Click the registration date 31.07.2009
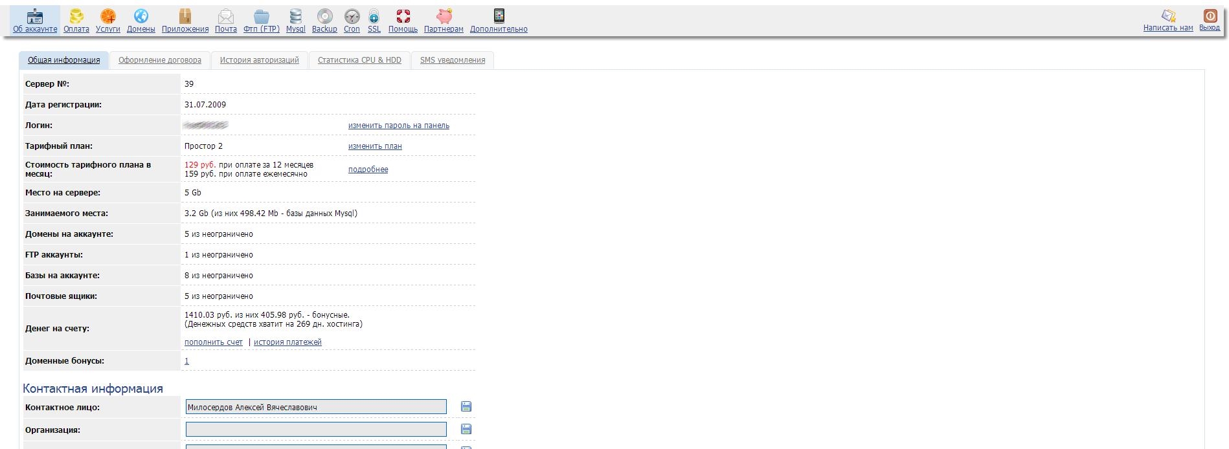This screenshot has height=449, width=1229. (x=205, y=105)
